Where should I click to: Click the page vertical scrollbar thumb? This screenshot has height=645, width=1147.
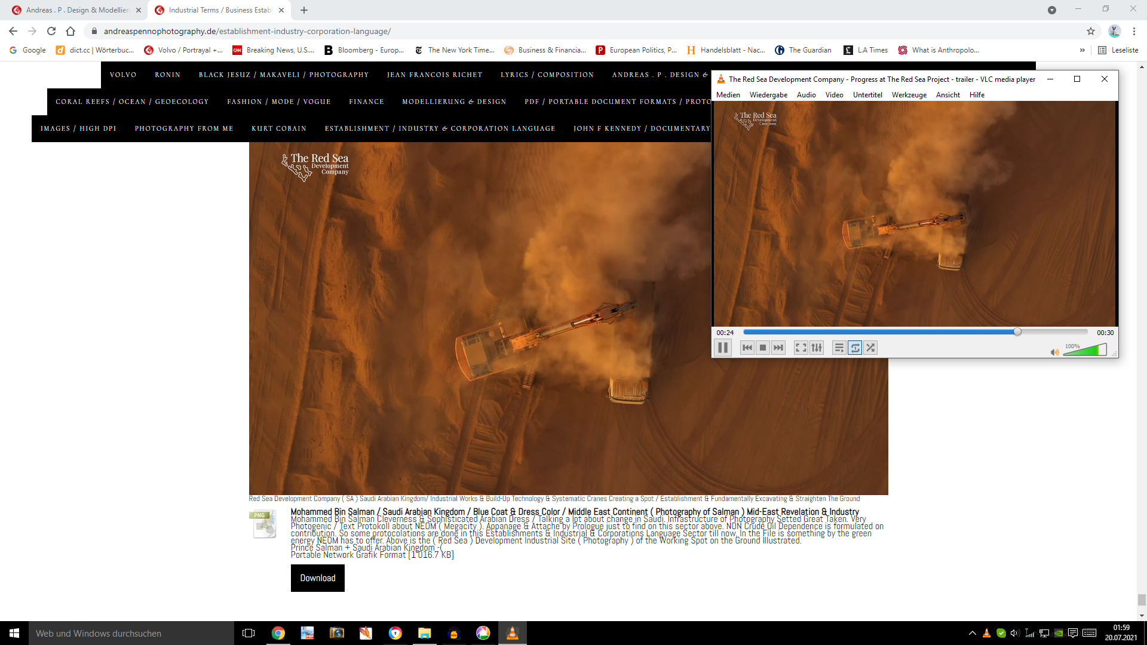pos(1142,600)
